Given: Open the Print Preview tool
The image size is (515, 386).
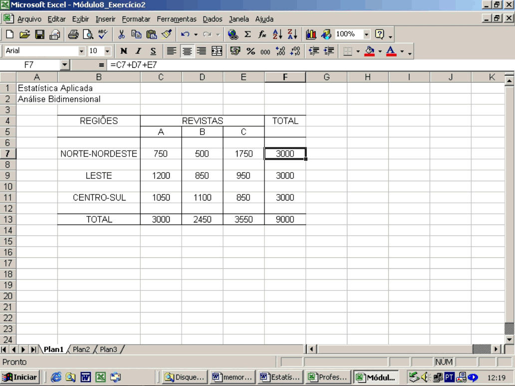Looking at the screenshot, I should pyautogui.click(x=88, y=34).
